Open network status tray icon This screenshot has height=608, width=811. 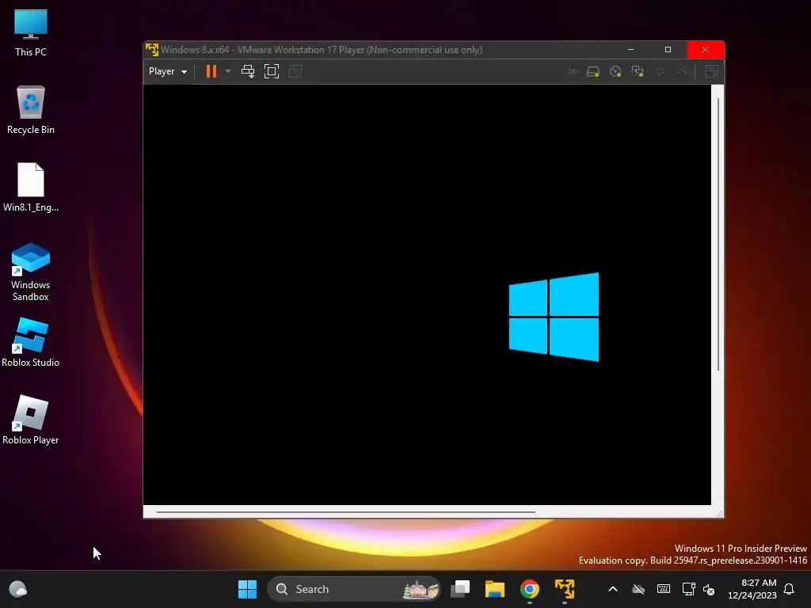[x=688, y=589]
